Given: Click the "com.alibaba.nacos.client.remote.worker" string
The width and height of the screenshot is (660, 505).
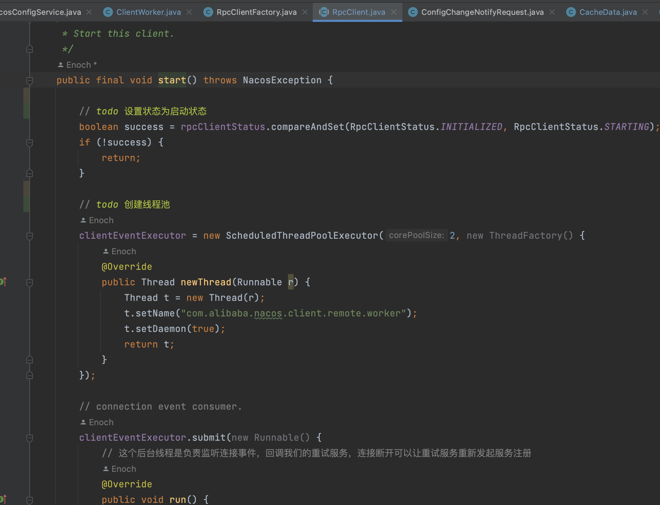Looking at the screenshot, I should 294,313.
